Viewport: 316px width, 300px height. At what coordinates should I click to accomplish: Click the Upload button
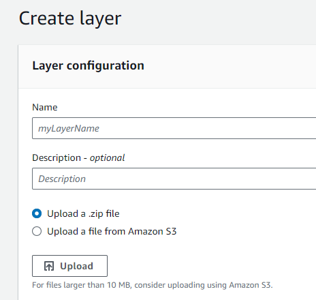point(69,266)
